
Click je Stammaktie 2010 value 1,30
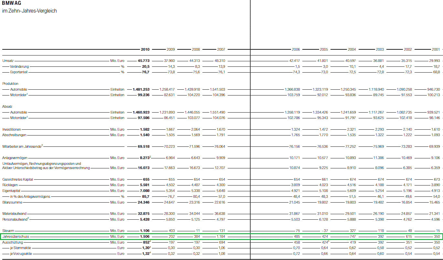[146, 248]
